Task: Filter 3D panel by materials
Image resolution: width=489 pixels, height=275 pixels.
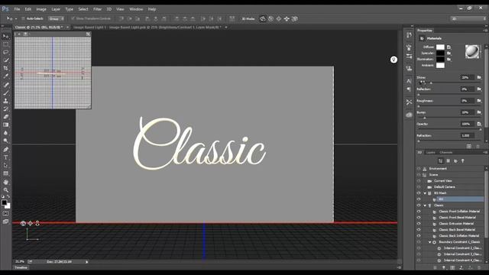Action: click(x=455, y=161)
